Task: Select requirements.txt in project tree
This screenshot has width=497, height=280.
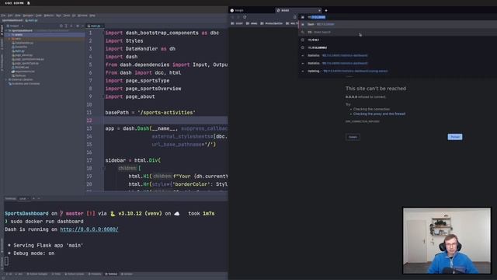Action: [23, 72]
